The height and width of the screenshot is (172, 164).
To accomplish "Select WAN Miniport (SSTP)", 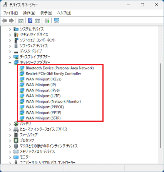I will pyautogui.click(x=43, y=118).
